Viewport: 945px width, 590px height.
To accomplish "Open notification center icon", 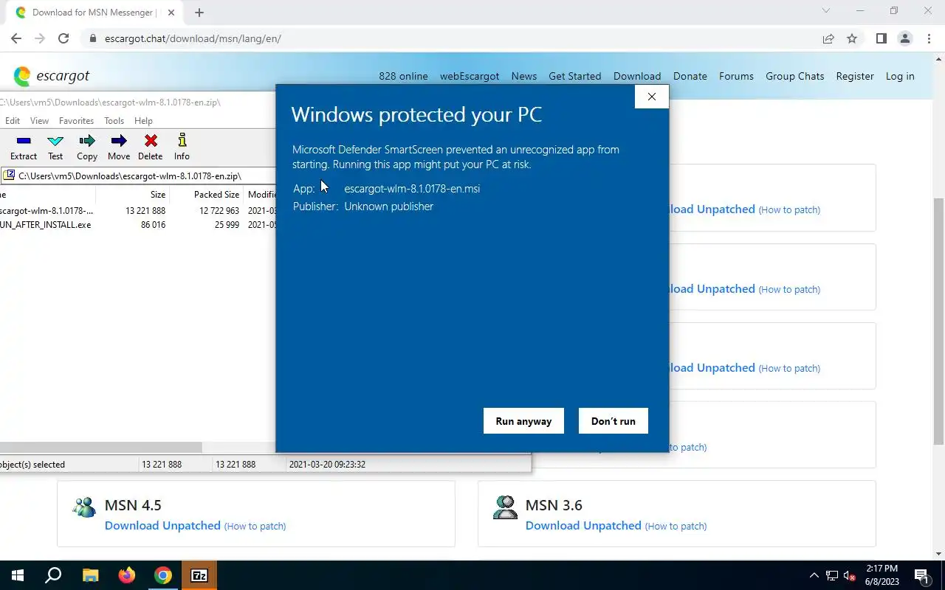I will tap(921, 575).
